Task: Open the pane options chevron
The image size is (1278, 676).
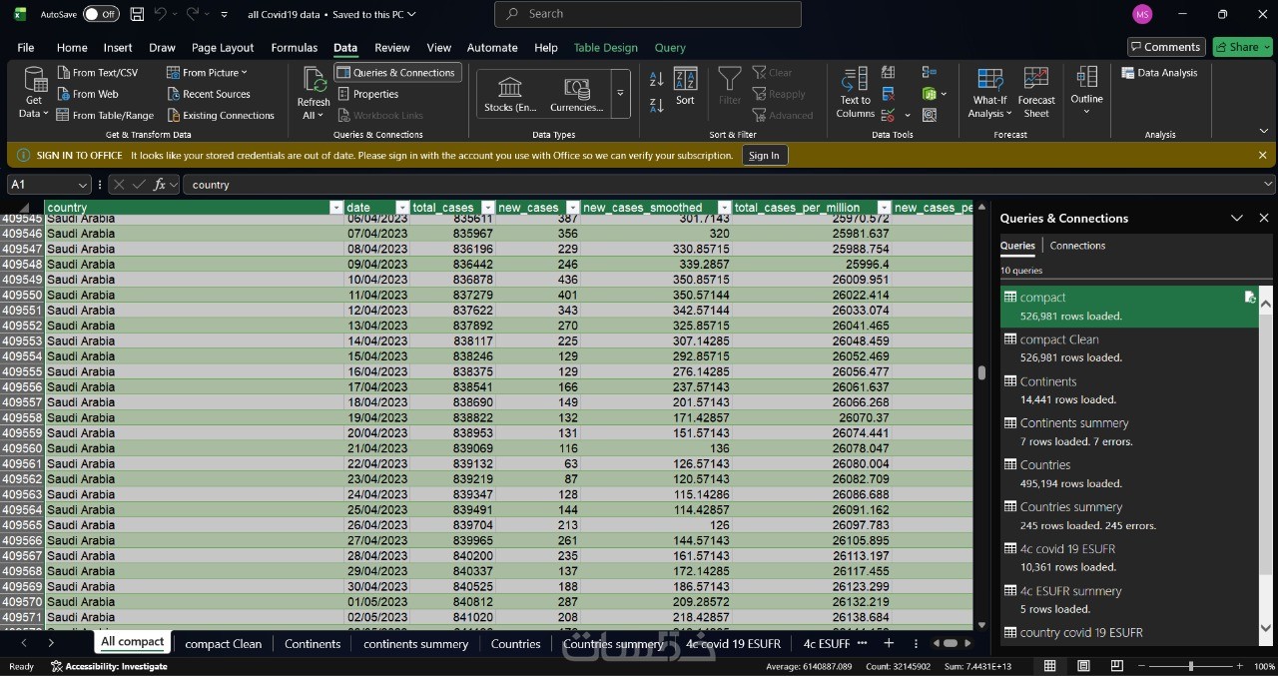Action: click(1237, 218)
